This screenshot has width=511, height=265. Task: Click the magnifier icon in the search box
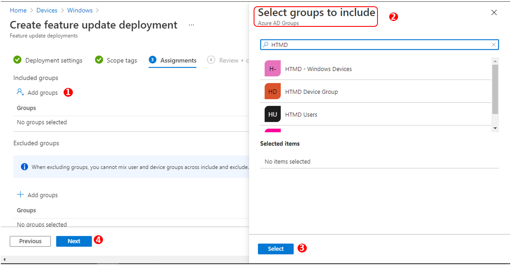(265, 45)
